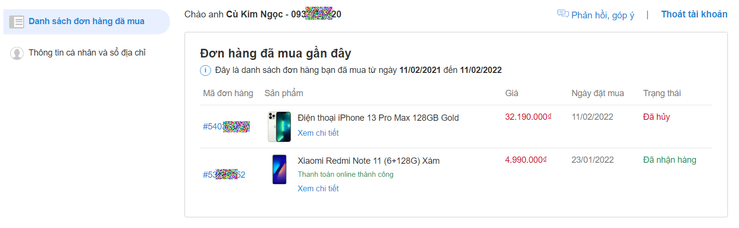Click the iPhone 13 Pro Max product name
739x228 pixels.
click(378, 117)
